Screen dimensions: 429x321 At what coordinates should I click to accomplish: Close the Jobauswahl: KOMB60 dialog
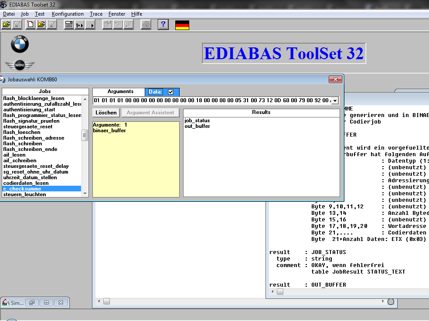[335, 79]
